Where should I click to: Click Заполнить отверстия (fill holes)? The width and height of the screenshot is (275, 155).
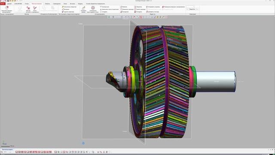tap(69, 7)
